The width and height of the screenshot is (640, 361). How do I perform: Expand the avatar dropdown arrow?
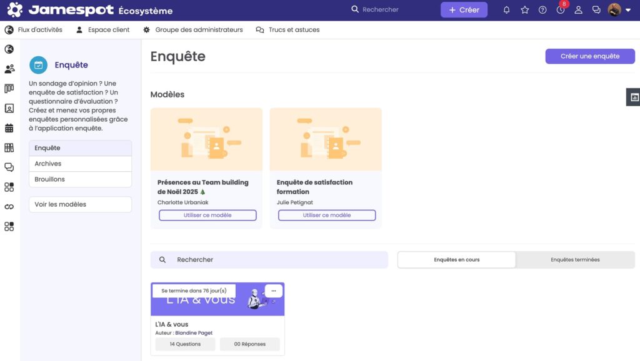click(628, 10)
